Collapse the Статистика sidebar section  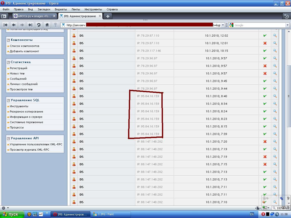coord(8,62)
